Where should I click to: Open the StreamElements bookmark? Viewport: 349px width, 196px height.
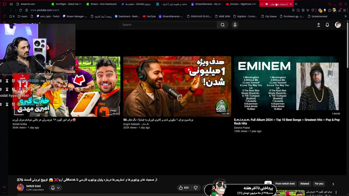[171, 16]
